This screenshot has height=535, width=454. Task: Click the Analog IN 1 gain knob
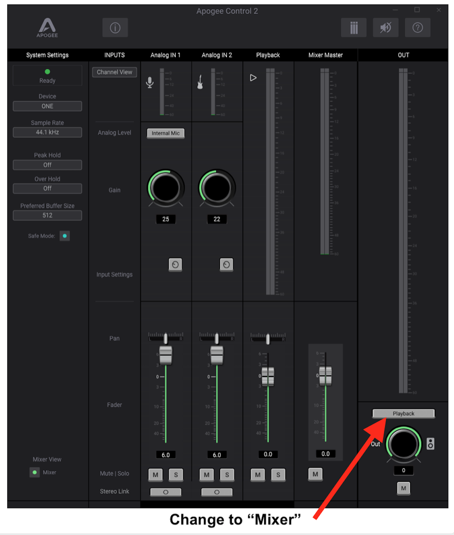(x=166, y=188)
